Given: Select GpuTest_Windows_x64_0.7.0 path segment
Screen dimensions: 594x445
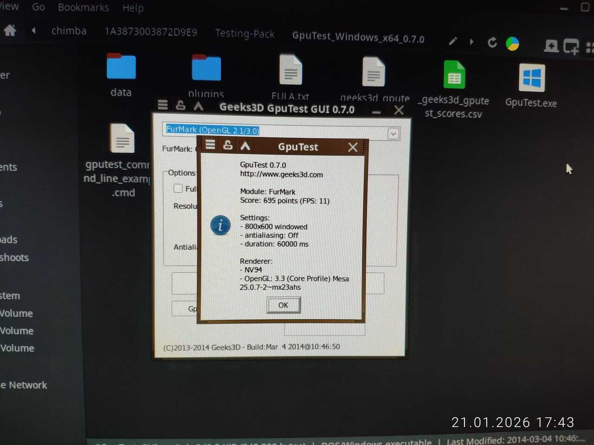Looking at the screenshot, I should tap(358, 38).
